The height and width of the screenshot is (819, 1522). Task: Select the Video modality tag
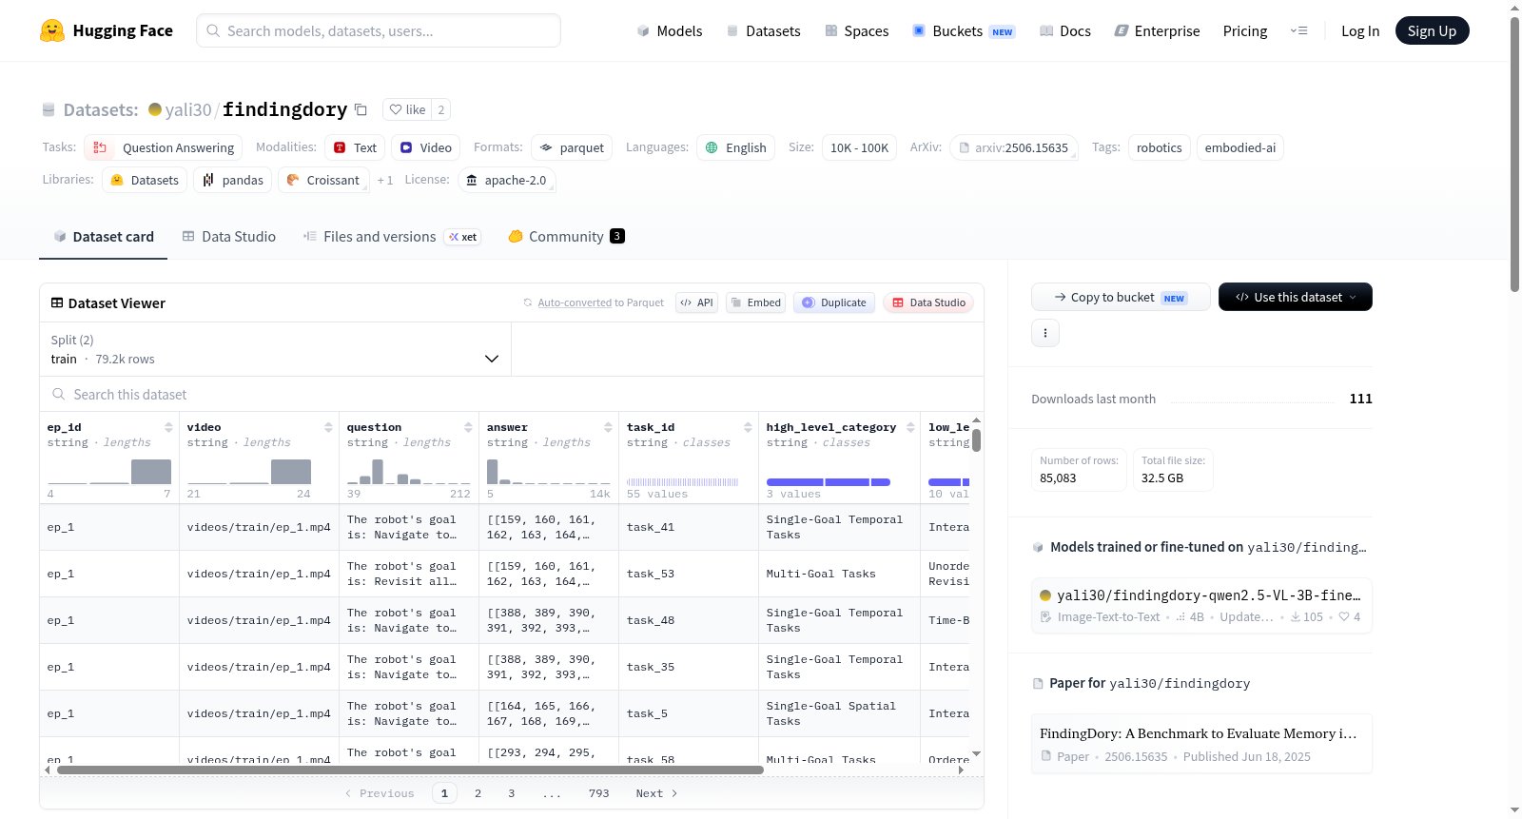click(425, 147)
